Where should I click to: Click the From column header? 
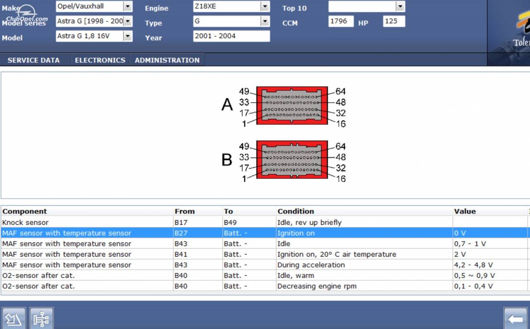point(198,211)
